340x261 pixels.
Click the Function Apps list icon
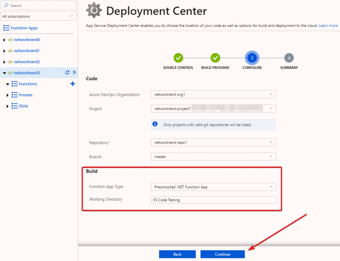(x=6, y=28)
